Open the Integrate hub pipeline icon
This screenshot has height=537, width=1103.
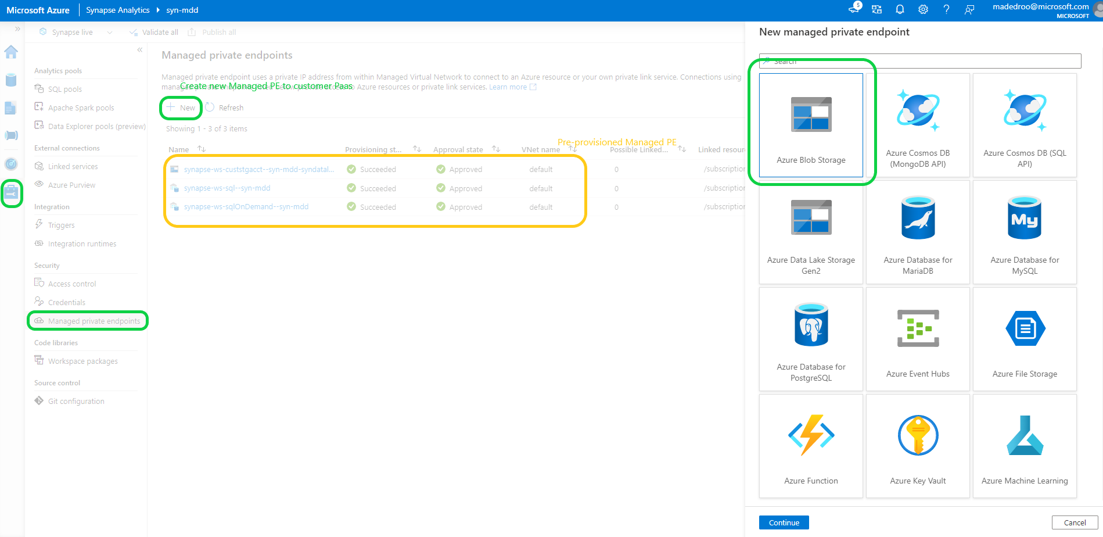11,135
